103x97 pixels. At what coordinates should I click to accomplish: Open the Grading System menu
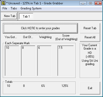tap(31, 8)
